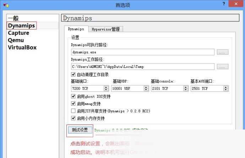Click the Dynamips executable path field
The image size is (245, 158).
(x=143, y=52)
